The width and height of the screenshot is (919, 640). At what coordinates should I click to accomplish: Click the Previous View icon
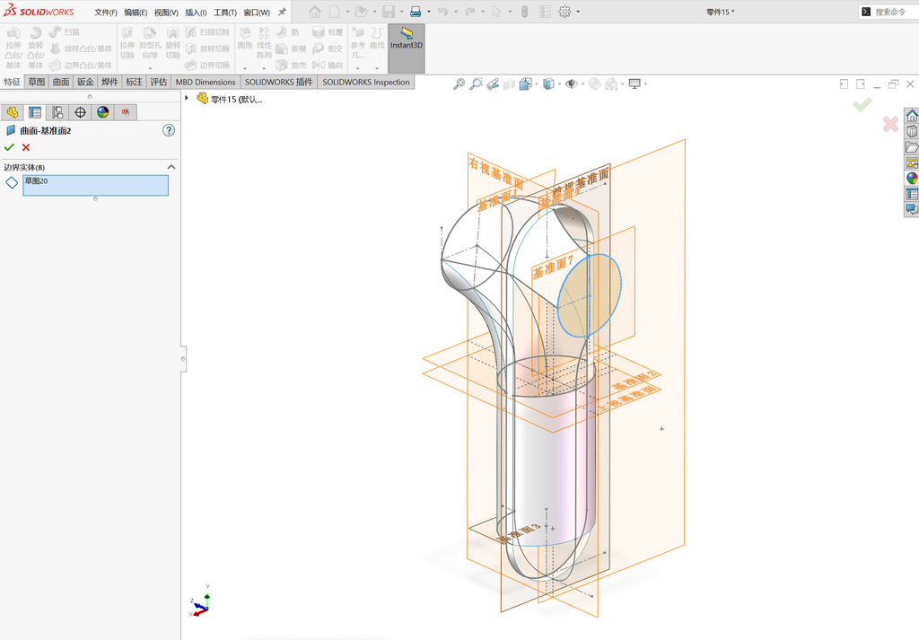point(493,83)
